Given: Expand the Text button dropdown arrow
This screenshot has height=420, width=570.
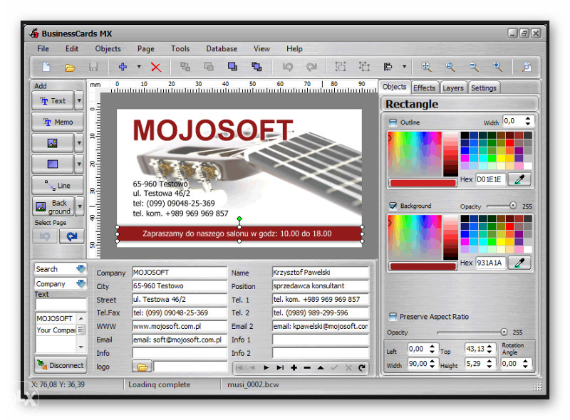Looking at the screenshot, I should (79, 100).
